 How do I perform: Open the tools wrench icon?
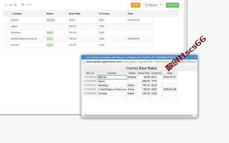click(15, 5)
